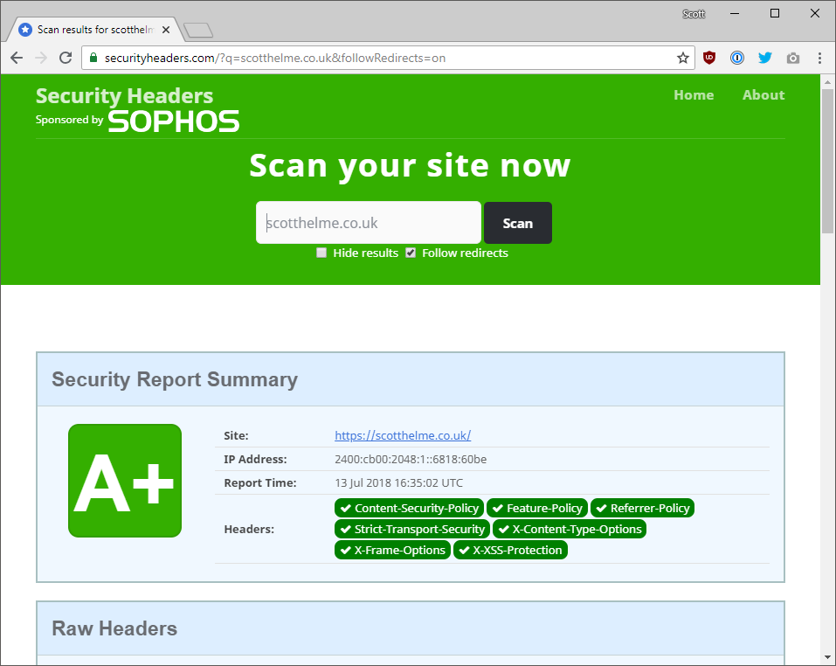Click inside the site scan input field

pos(368,222)
